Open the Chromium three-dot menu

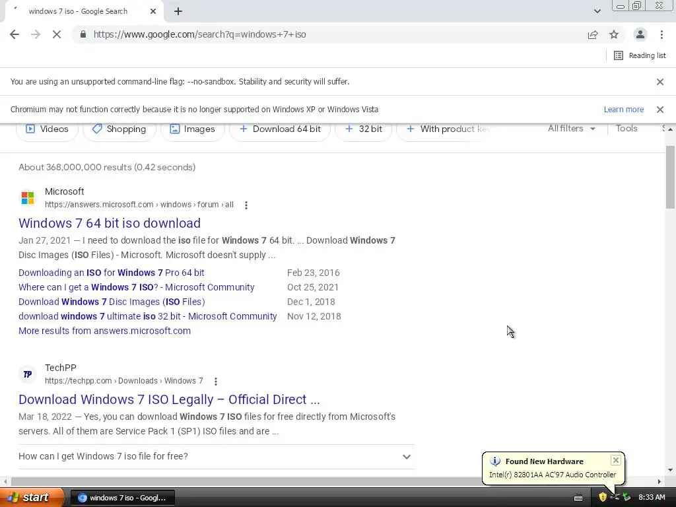pos(661,34)
